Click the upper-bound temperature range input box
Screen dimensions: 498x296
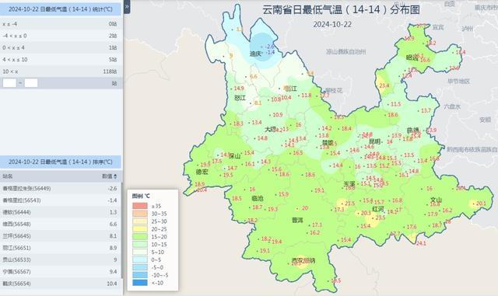coord(31,83)
